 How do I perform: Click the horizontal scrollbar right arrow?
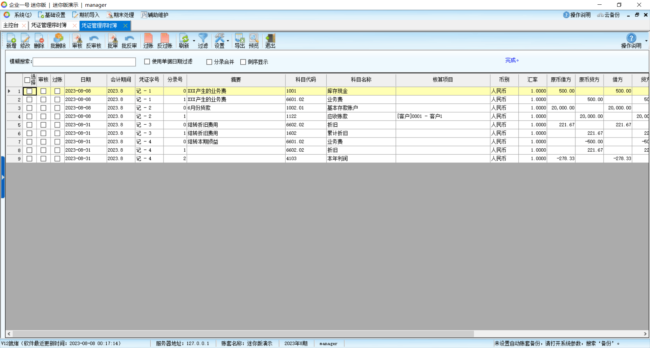pyautogui.click(x=645, y=334)
